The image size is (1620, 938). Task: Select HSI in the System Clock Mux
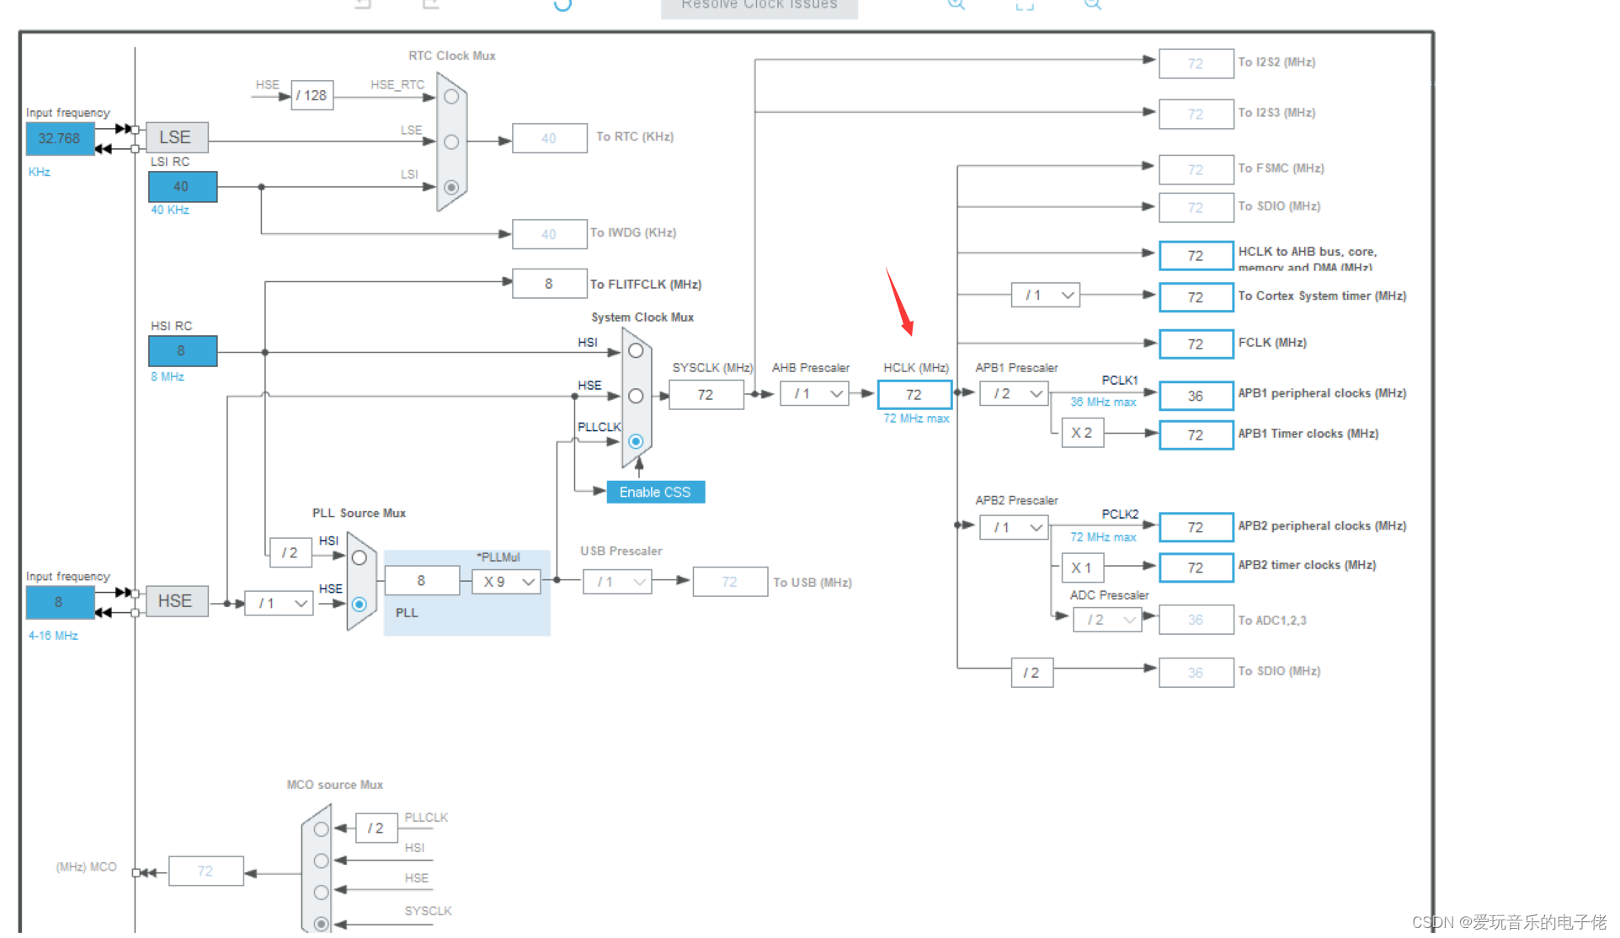coord(636,350)
